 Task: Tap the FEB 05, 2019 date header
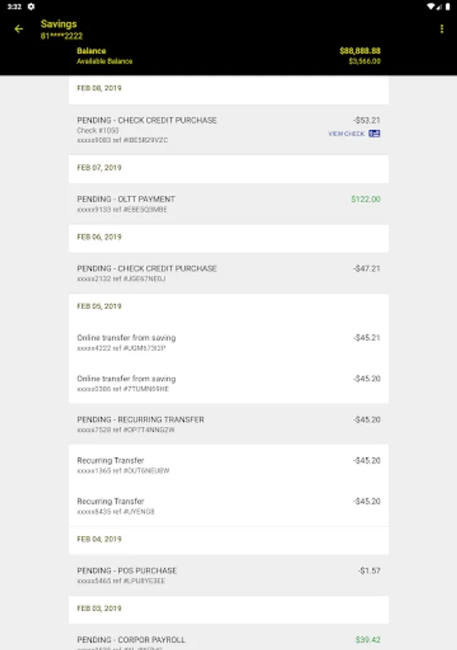(100, 306)
